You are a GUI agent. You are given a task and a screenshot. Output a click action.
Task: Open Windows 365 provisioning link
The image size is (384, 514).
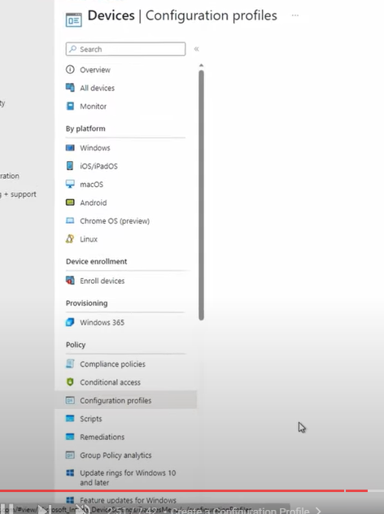(102, 323)
